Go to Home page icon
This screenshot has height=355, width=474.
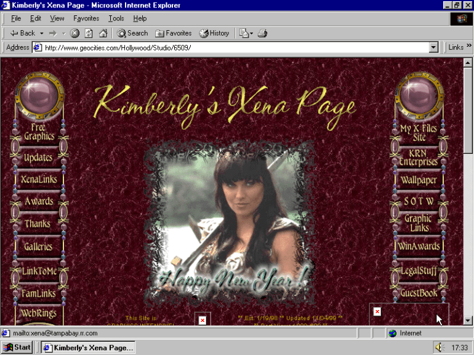pyautogui.click(x=103, y=33)
